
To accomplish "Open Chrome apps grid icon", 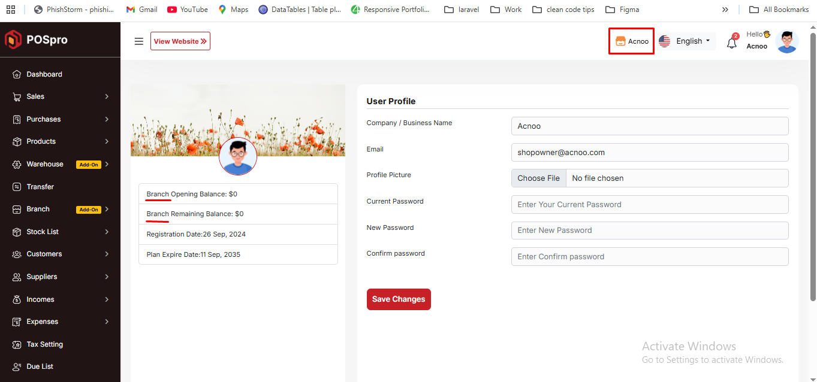I will point(11,10).
